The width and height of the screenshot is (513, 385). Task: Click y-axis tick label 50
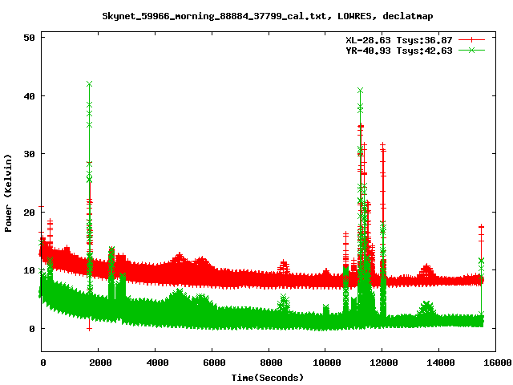(x=29, y=38)
